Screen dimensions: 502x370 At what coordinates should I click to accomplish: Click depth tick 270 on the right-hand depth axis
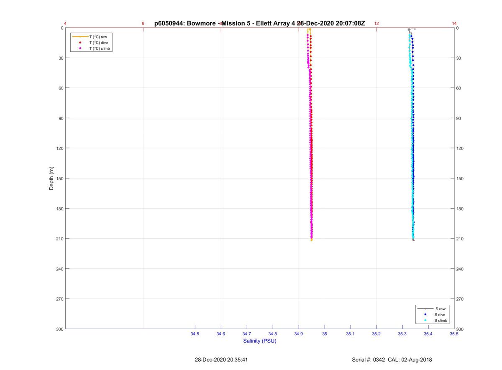pos(460,299)
